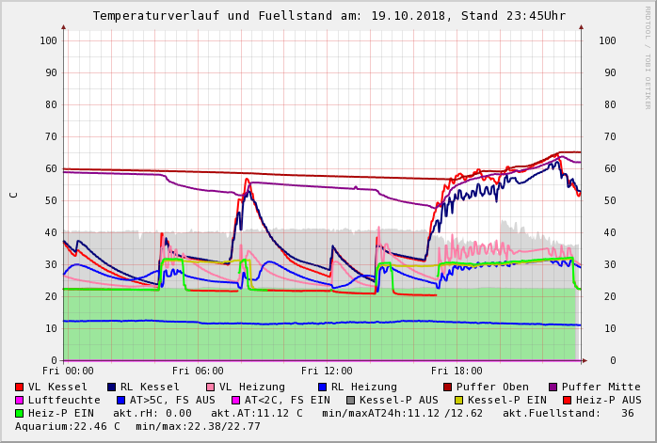Click the 'Fri 12:00' x-axis label
The height and width of the screenshot is (443, 657).
(327, 371)
